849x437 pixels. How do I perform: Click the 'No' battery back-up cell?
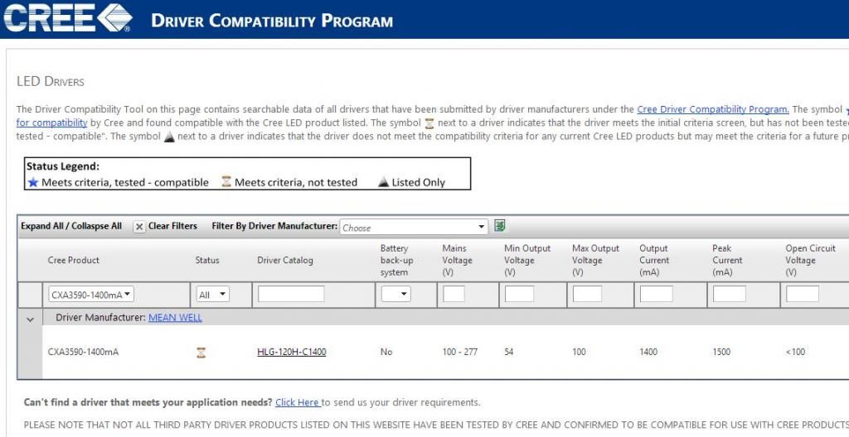[x=386, y=352]
